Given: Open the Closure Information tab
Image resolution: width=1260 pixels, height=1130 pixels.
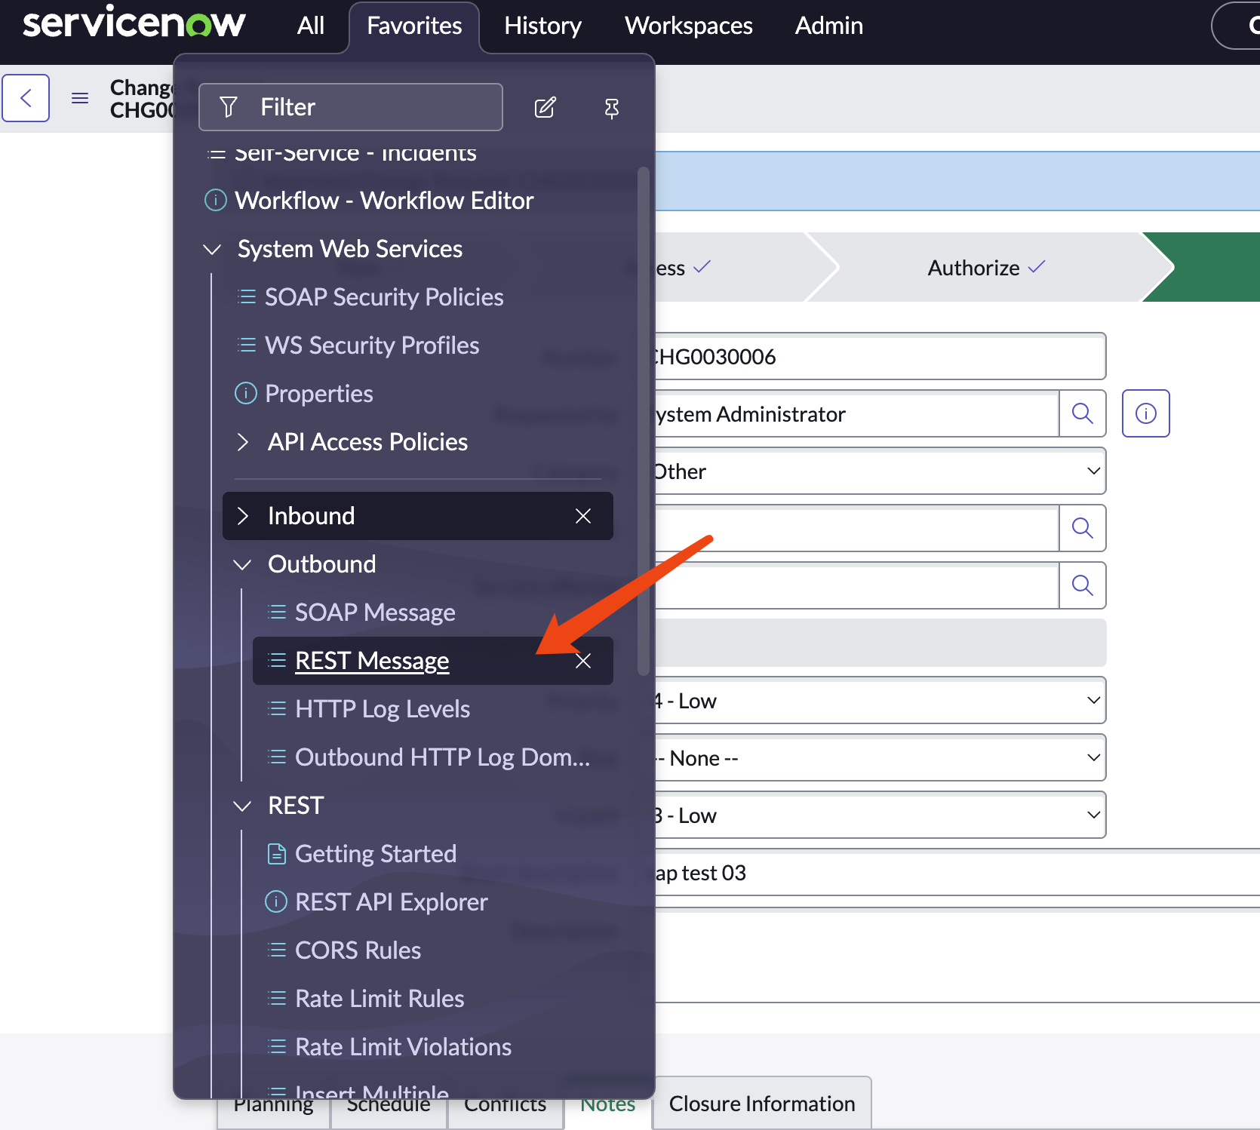Looking at the screenshot, I should click(761, 1104).
